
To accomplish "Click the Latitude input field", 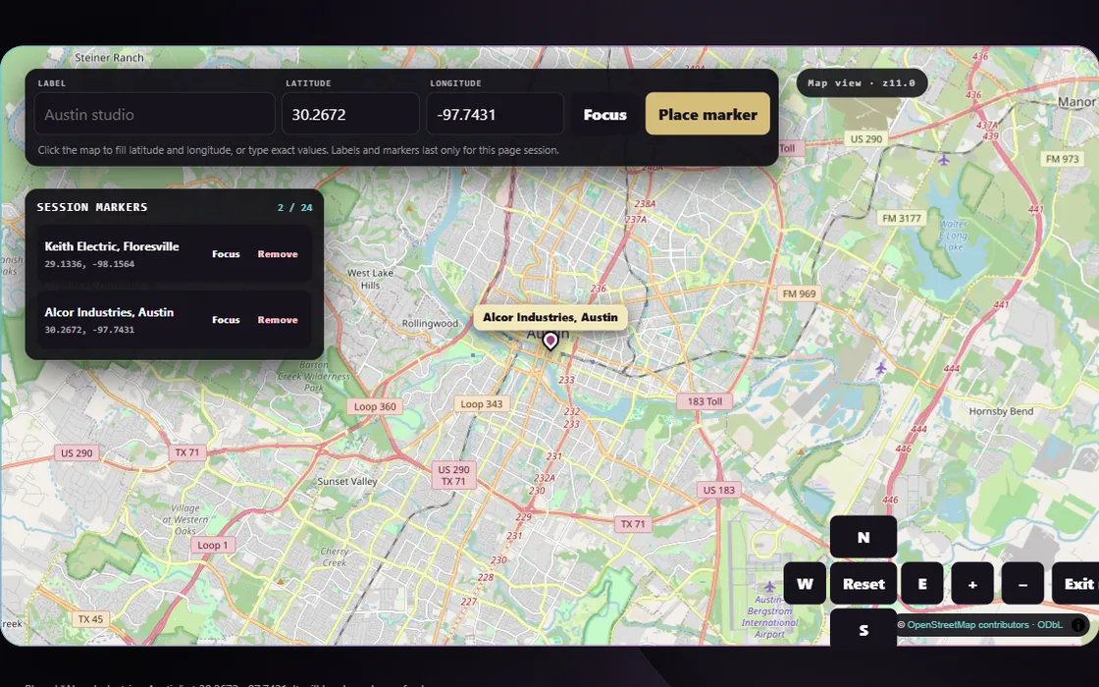I will coord(350,114).
